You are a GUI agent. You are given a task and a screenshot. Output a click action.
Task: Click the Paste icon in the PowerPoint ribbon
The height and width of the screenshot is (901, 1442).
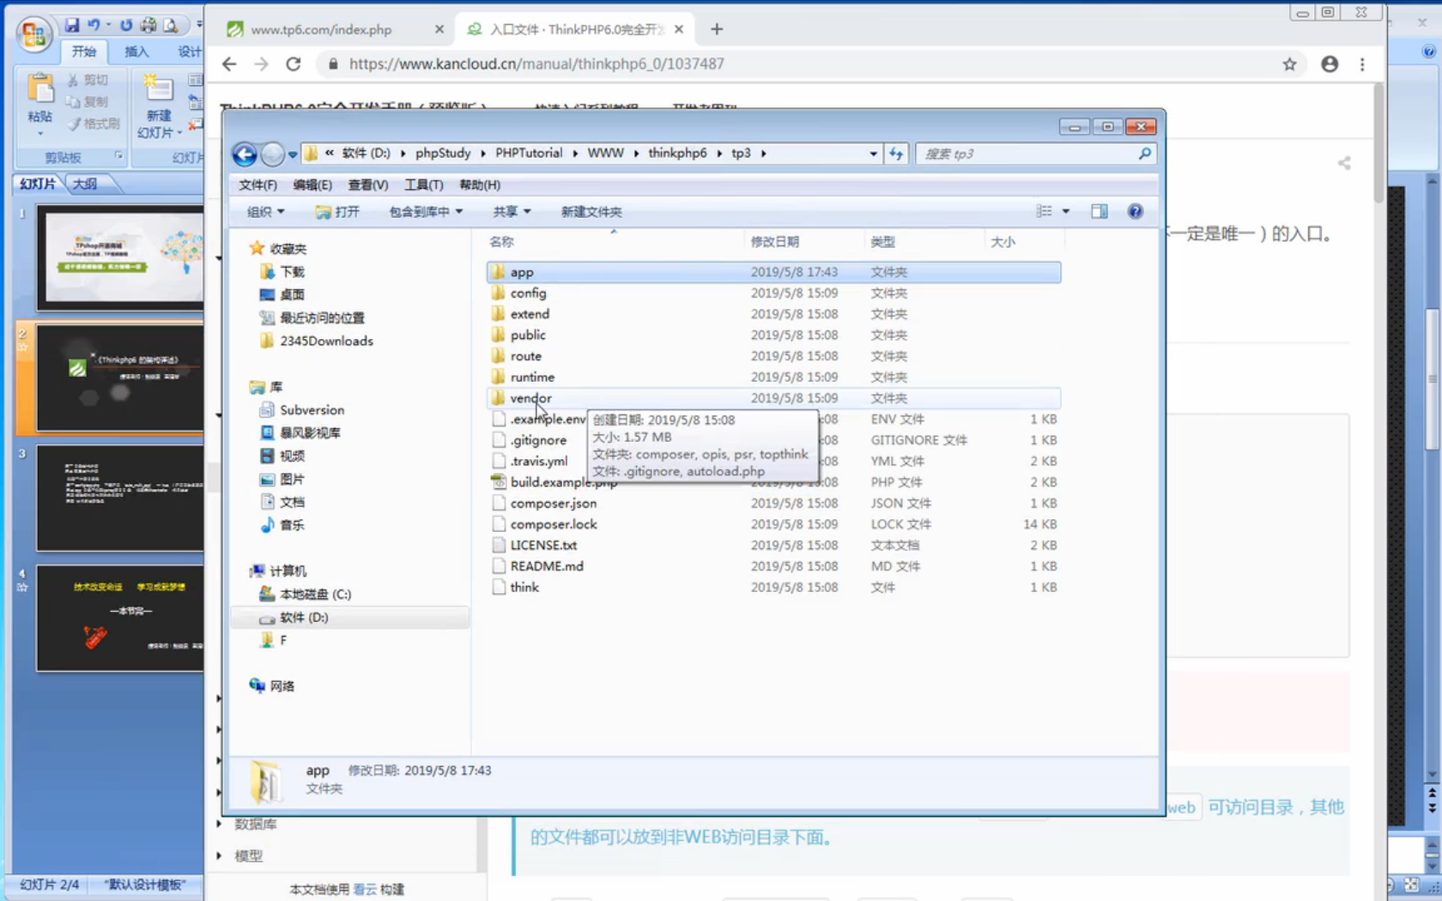coord(39,88)
